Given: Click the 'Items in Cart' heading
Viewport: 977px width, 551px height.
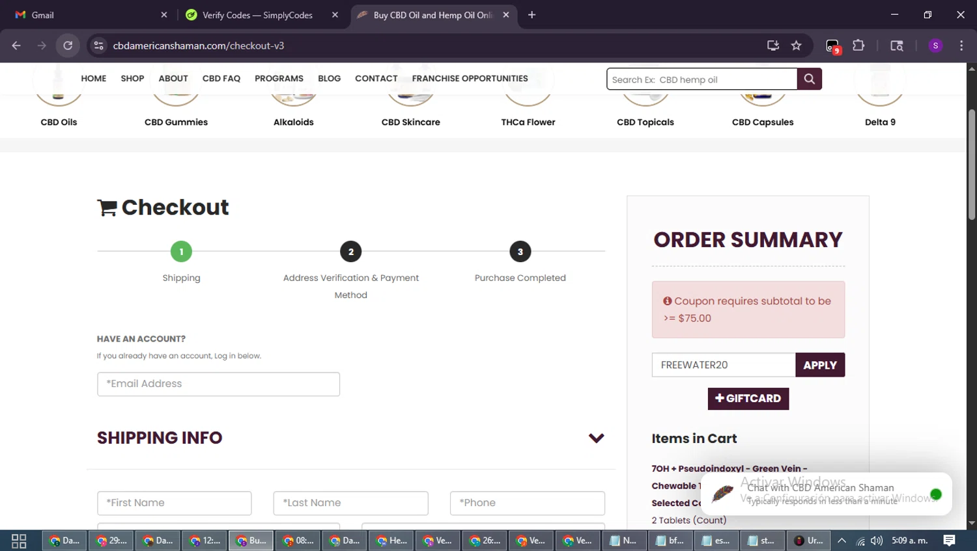Looking at the screenshot, I should 694,438.
